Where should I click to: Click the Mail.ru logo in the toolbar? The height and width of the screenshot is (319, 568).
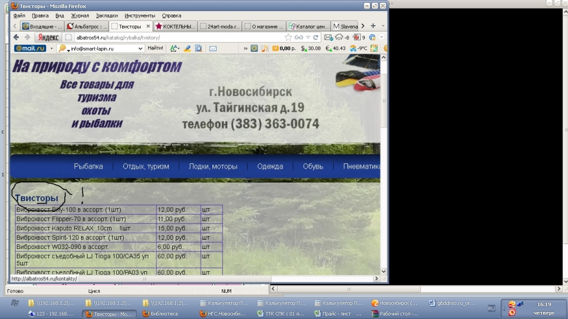click(30, 48)
